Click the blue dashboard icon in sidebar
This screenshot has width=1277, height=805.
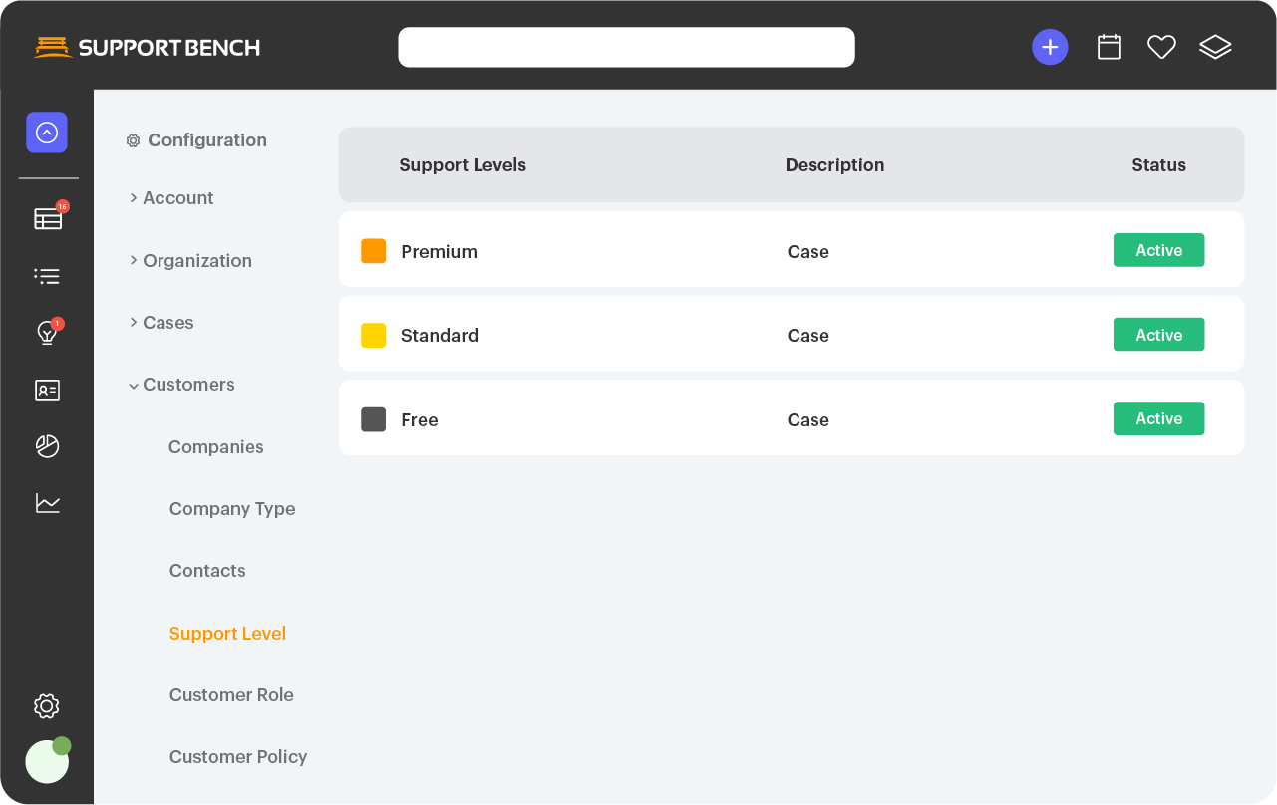47,133
